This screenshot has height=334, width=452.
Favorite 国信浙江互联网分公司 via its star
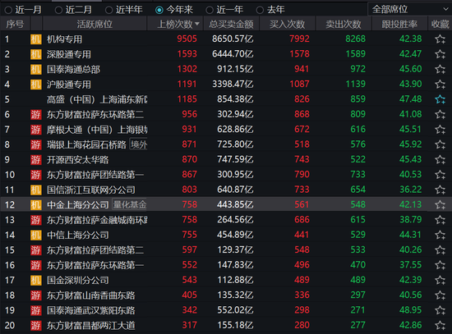tap(440, 190)
